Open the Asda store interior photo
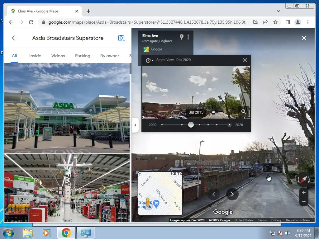This screenshot has width=319, height=239. 67,188
